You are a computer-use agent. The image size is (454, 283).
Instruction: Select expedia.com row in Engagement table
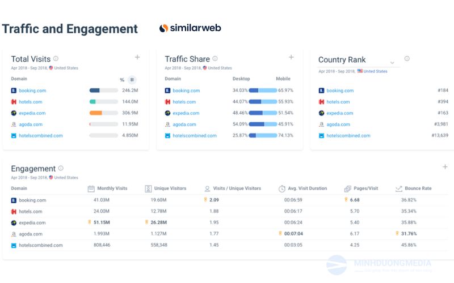pos(230,222)
